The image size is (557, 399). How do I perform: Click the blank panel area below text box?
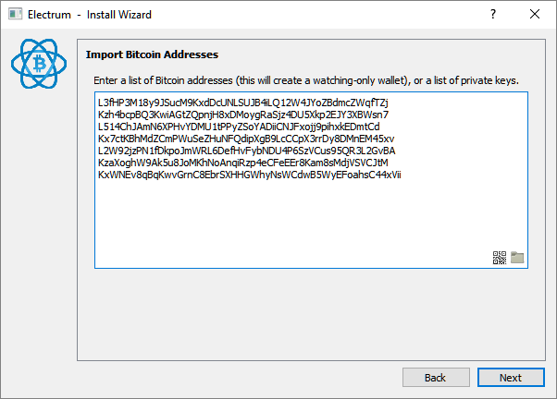tap(311, 314)
